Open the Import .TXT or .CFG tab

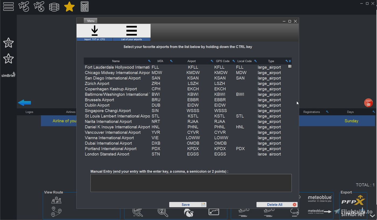click(x=95, y=32)
